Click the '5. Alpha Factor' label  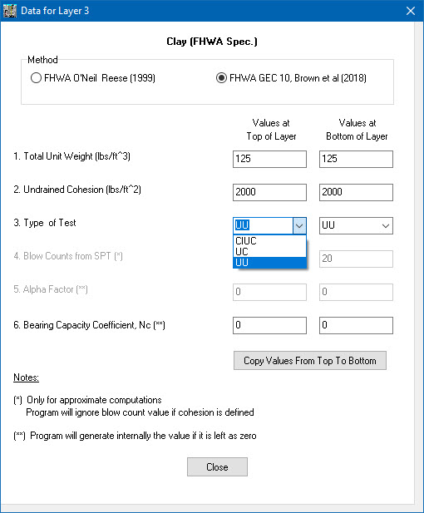click(x=51, y=289)
